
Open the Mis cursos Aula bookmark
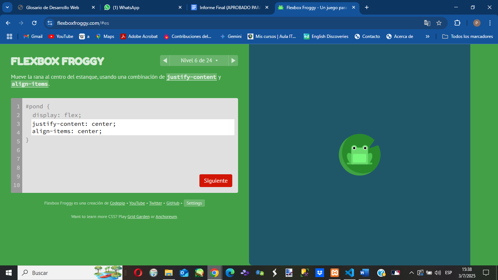point(272,36)
